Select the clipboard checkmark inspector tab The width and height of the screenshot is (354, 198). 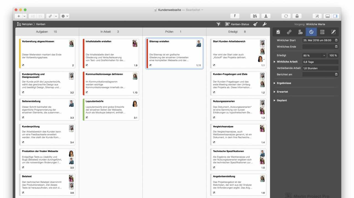pyautogui.click(x=278, y=32)
